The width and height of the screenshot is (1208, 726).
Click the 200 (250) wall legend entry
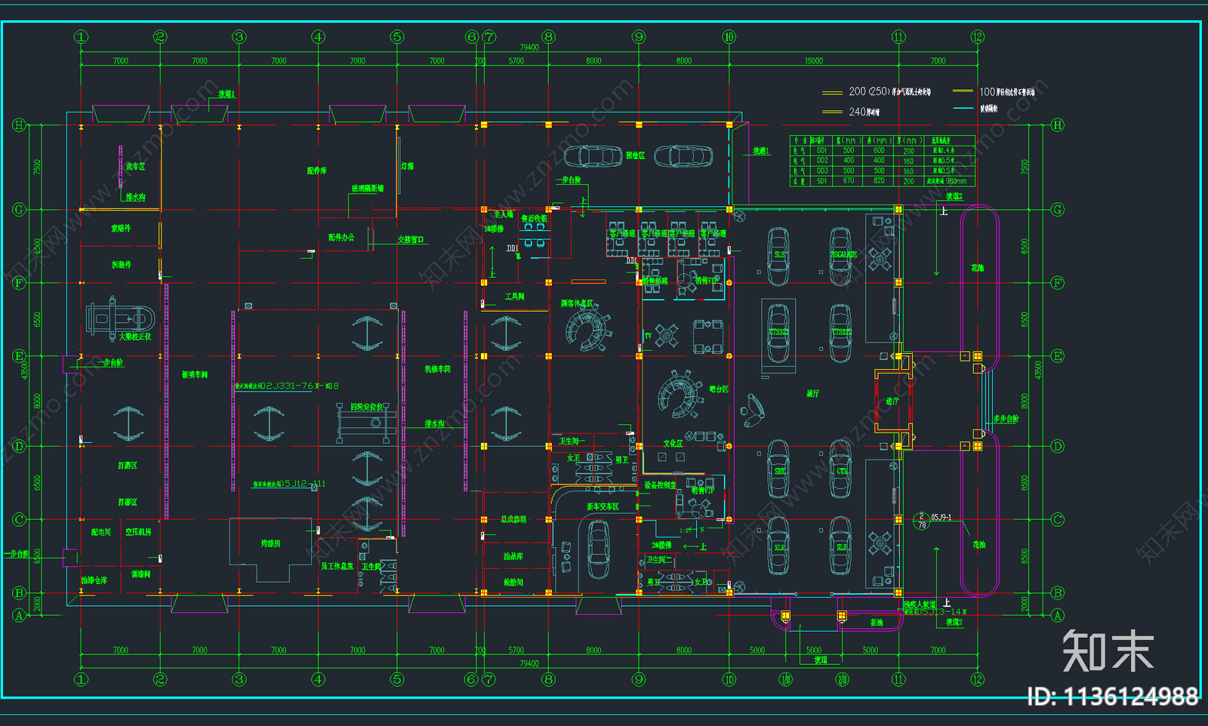[877, 92]
